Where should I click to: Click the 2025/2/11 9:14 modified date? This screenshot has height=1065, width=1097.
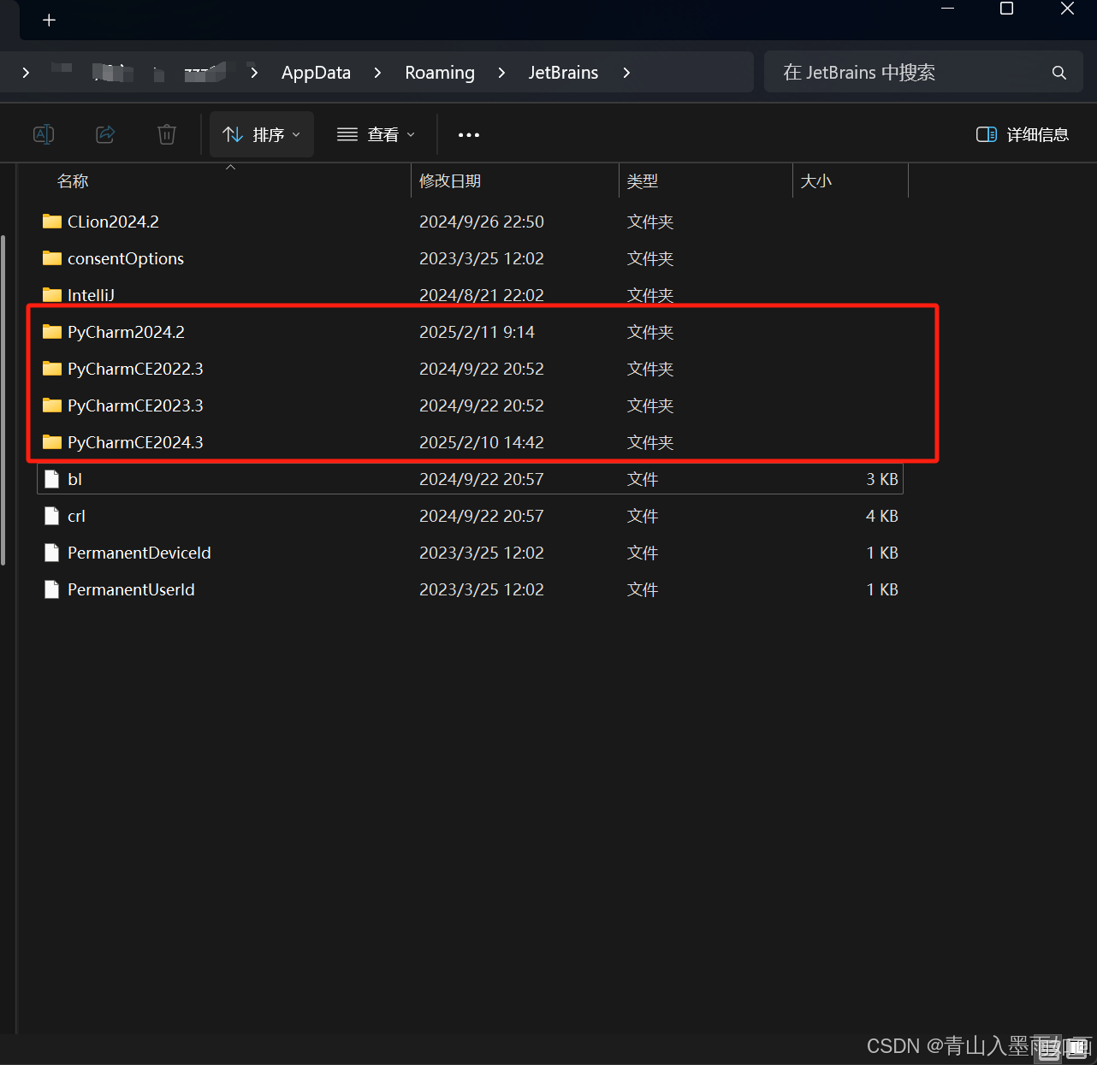point(477,332)
